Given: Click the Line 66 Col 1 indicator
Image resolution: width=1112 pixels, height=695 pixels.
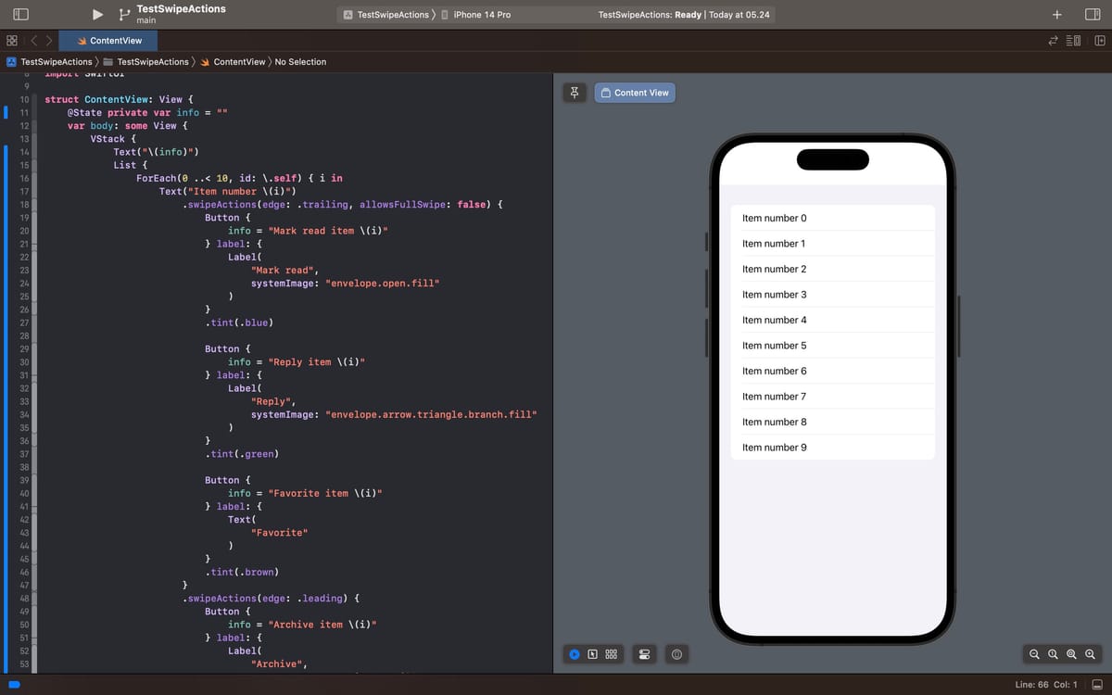Looking at the screenshot, I should point(1046,685).
